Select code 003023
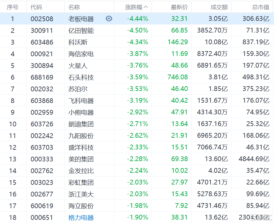Screen dimensions: 274x223 coord(42,183)
